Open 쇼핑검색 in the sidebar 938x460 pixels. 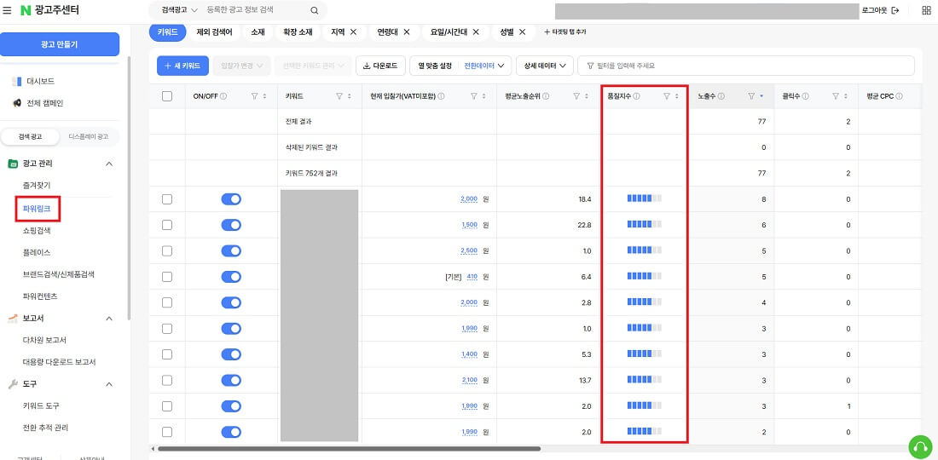pyautogui.click(x=37, y=230)
